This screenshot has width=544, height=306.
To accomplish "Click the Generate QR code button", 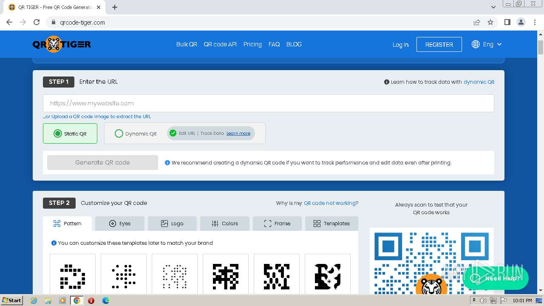I will [102, 162].
